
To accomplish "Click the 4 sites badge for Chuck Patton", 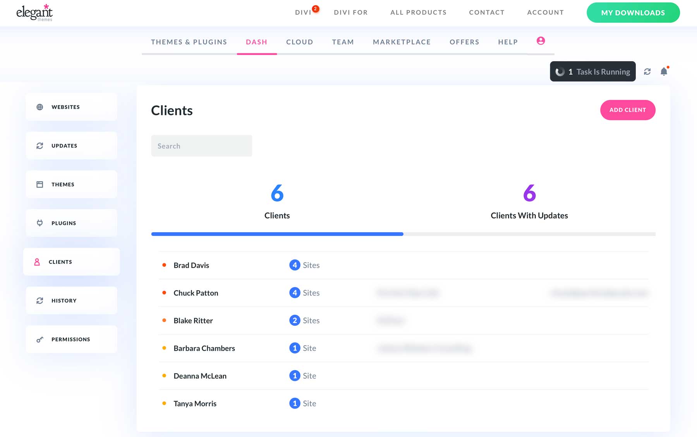I will (295, 293).
